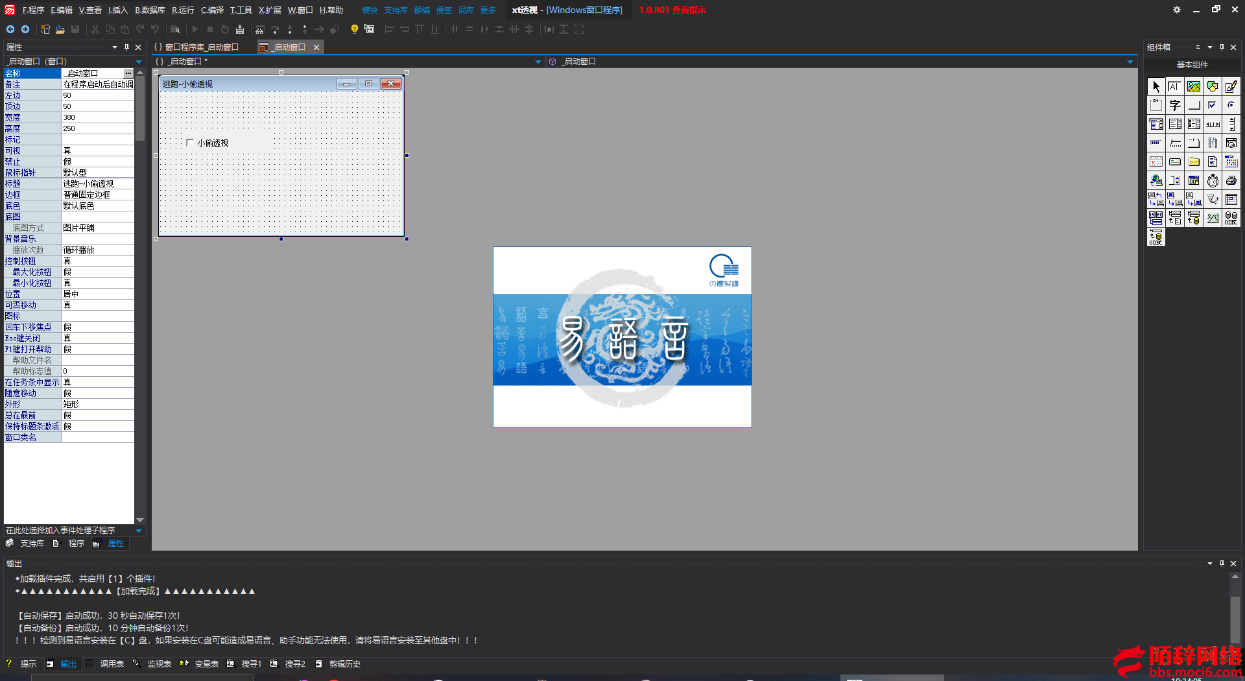Open a file with the folder toolbar icon
Image resolution: width=1245 pixels, height=681 pixels.
pyautogui.click(x=60, y=29)
